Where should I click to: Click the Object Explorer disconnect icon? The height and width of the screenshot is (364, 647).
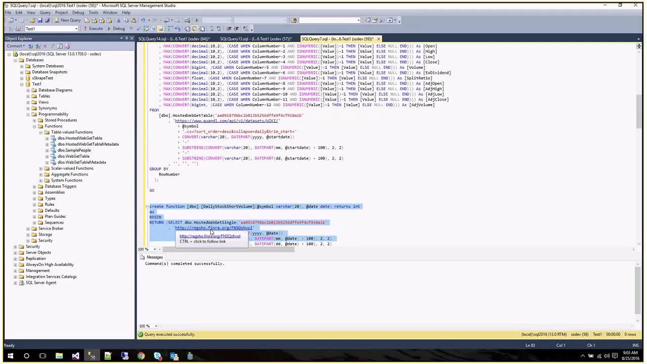(37, 46)
